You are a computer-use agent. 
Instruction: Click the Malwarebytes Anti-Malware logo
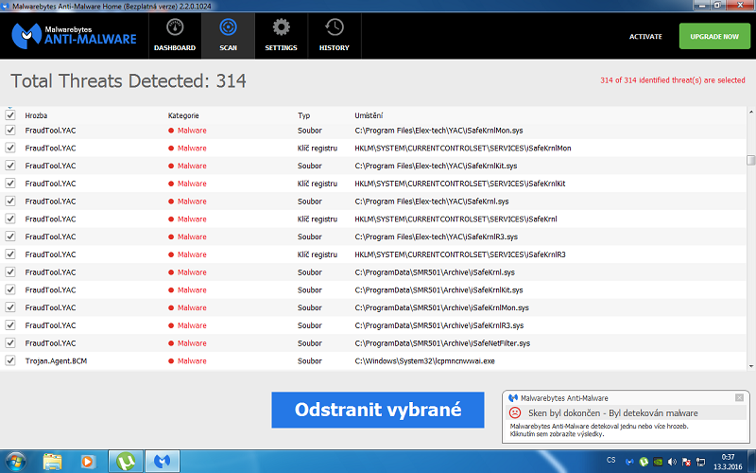pyautogui.click(x=74, y=35)
